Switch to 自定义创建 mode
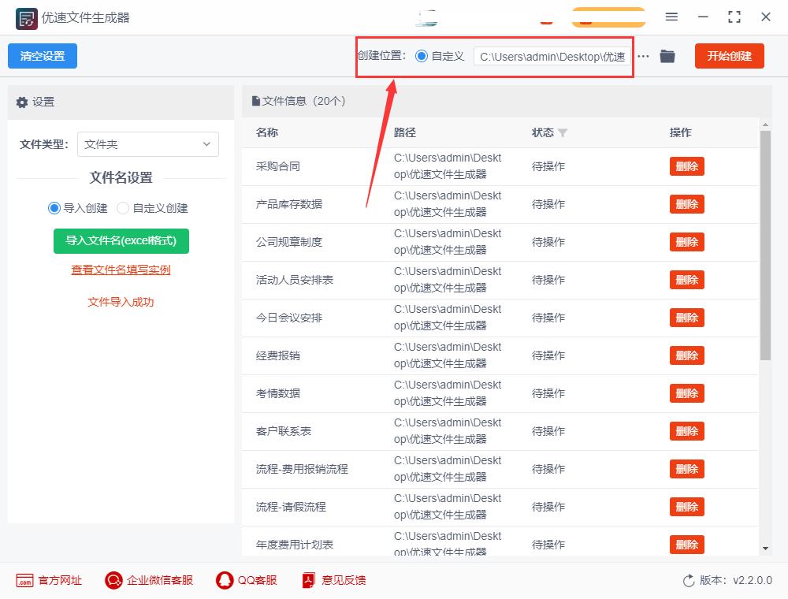The image size is (788, 599). [124, 207]
